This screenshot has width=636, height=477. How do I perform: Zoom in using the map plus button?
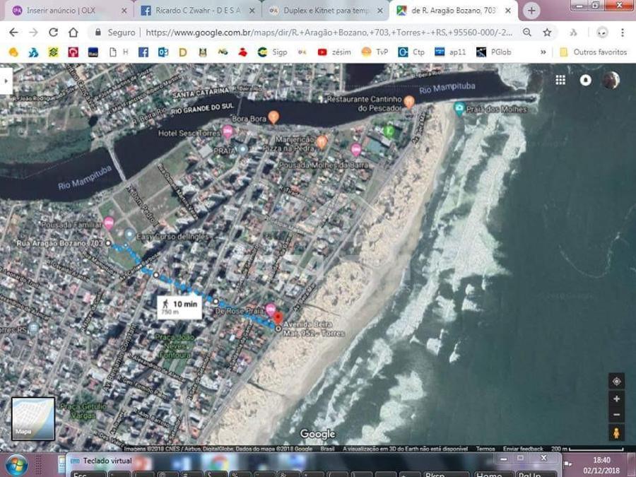click(x=616, y=399)
